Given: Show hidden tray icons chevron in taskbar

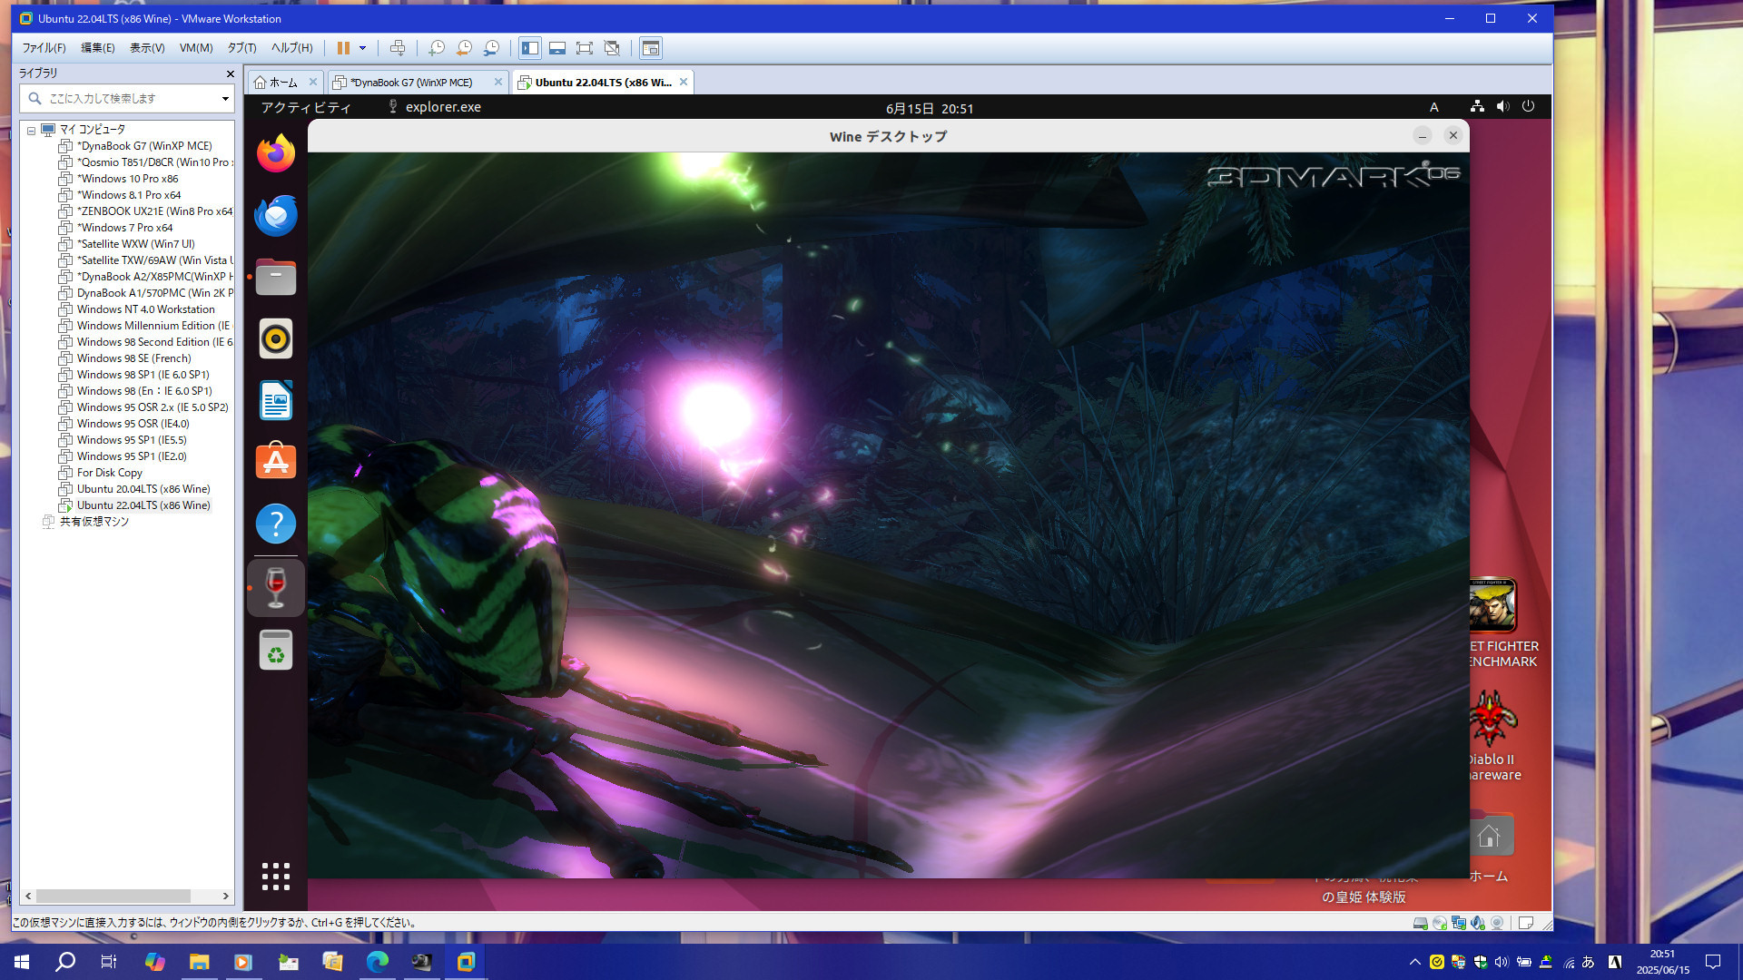Looking at the screenshot, I should click(x=1414, y=962).
